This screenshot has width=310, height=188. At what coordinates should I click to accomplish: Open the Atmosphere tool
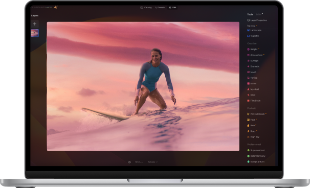(256, 55)
